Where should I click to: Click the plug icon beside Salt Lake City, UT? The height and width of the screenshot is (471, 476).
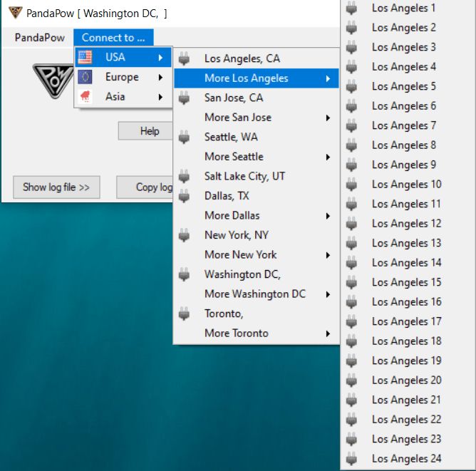184,176
